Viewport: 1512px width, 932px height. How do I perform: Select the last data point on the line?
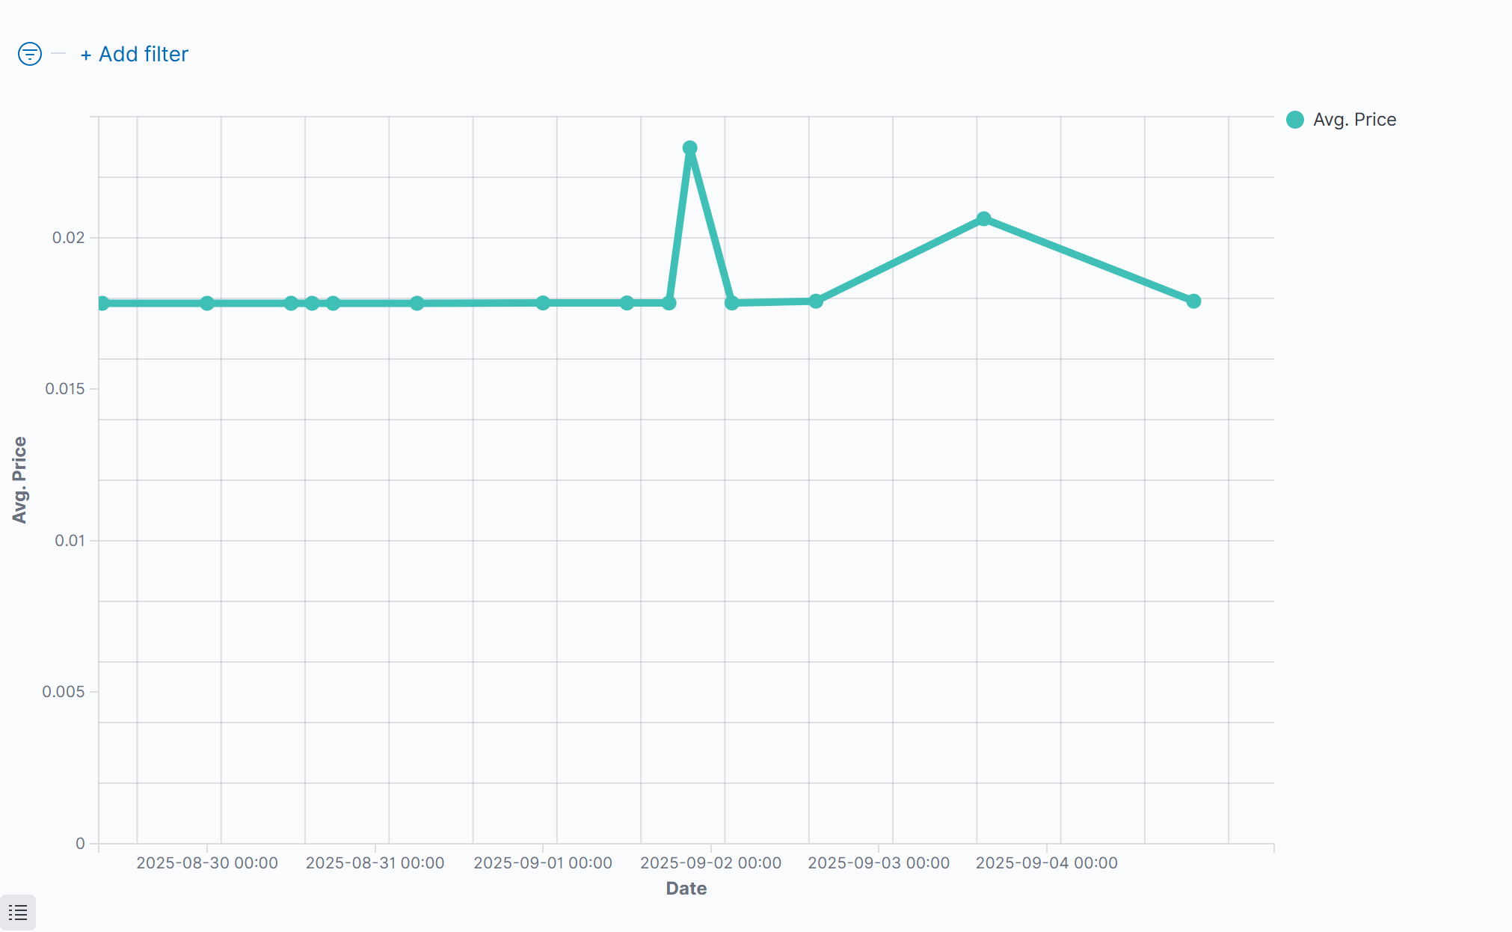1193,301
